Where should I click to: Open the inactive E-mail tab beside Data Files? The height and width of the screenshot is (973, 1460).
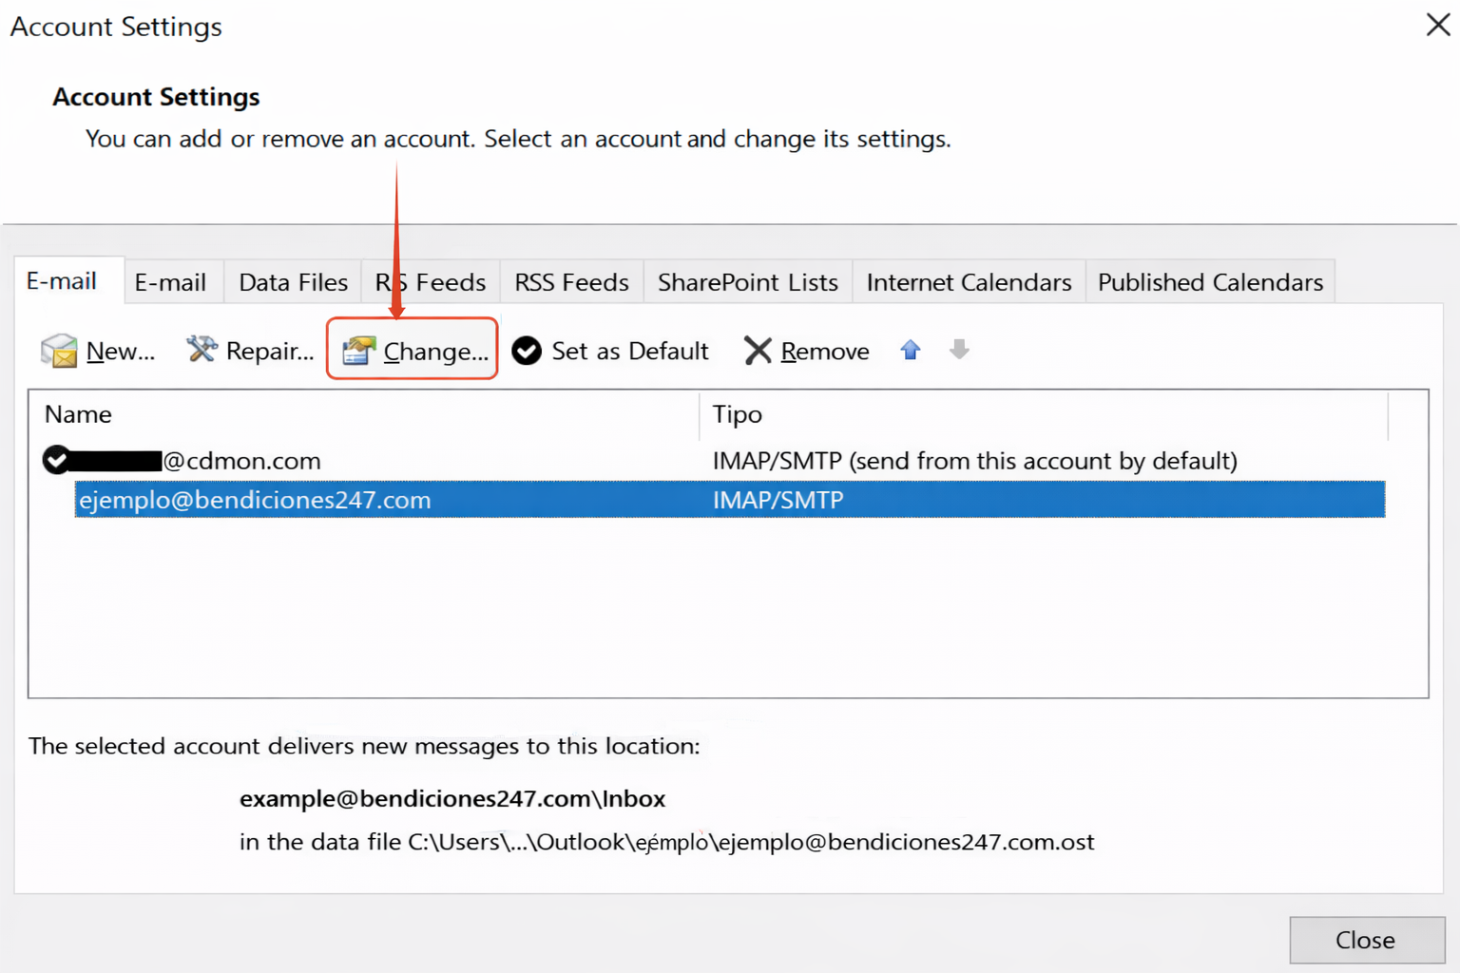[x=170, y=282]
